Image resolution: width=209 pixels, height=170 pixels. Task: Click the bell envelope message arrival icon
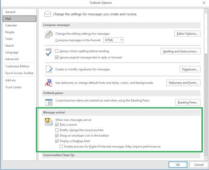pyautogui.click(x=48, y=122)
